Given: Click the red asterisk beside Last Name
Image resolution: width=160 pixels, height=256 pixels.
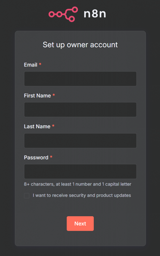Looking at the screenshot, I should tap(53, 126).
